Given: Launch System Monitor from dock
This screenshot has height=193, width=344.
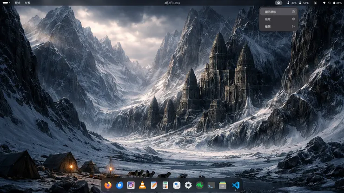Looking at the screenshot, I should (x=200, y=185).
